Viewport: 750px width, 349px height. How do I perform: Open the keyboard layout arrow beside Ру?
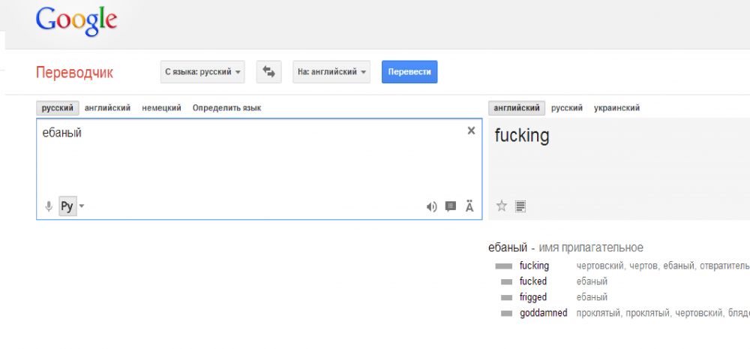[x=82, y=206]
